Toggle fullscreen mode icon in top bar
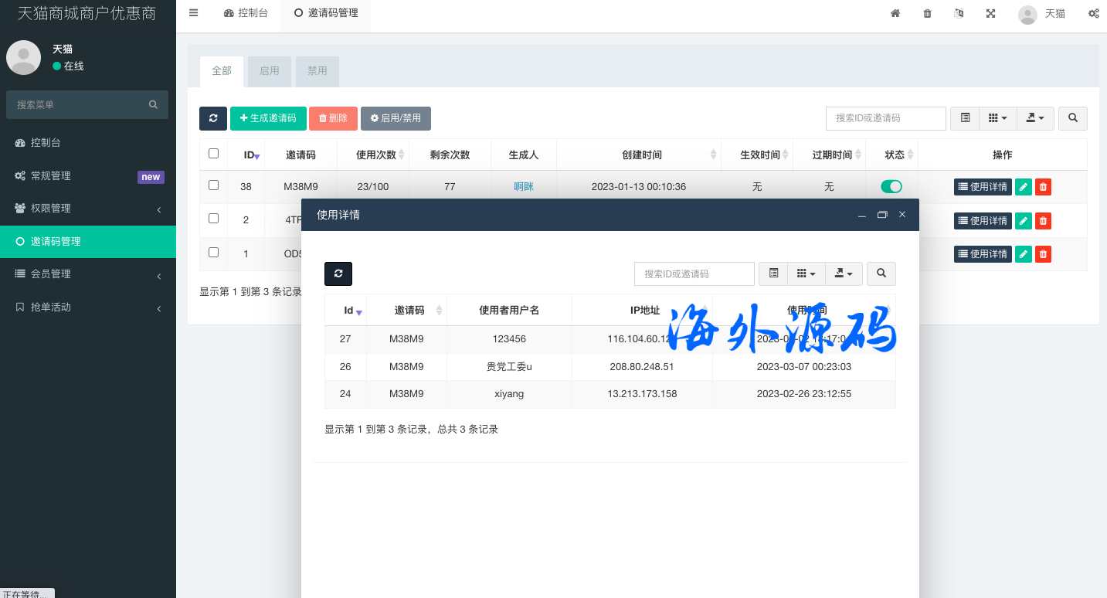The image size is (1107, 598). pos(990,13)
